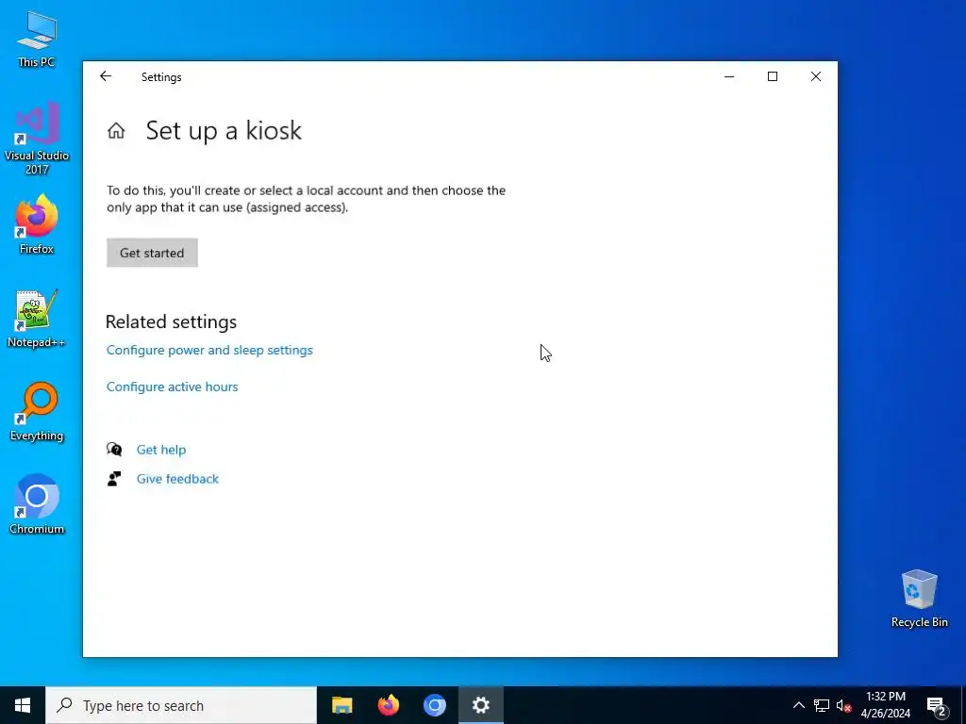Click the Get started button
Viewport: 966px width, 724px height.
point(152,253)
